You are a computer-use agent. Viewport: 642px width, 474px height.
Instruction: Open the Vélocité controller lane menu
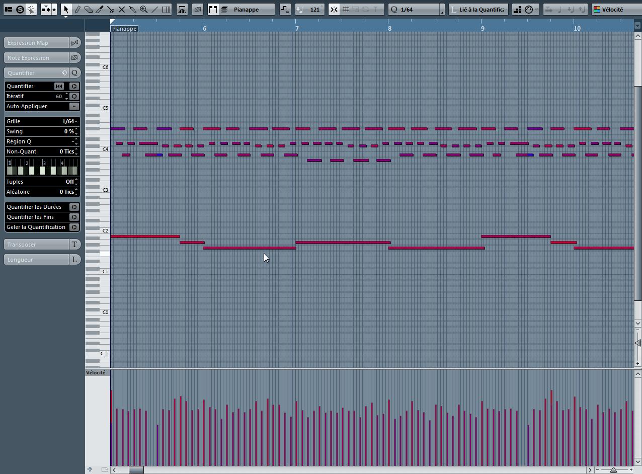(x=96, y=373)
